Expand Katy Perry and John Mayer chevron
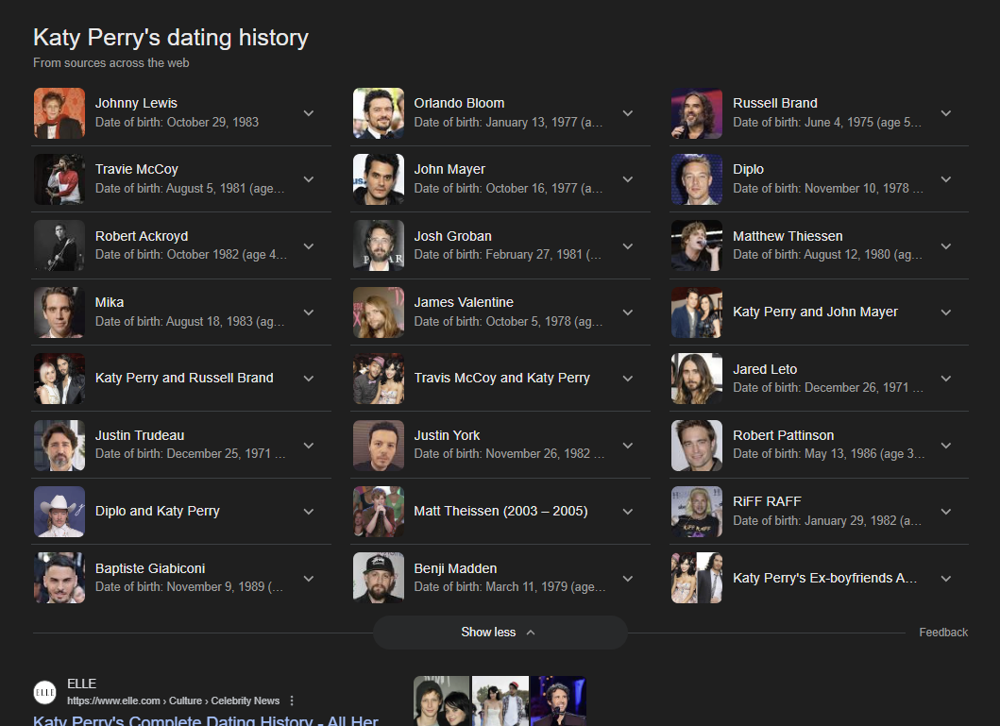This screenshot has width=1000, height=726. pyautogui.click(x=946, y=312)
